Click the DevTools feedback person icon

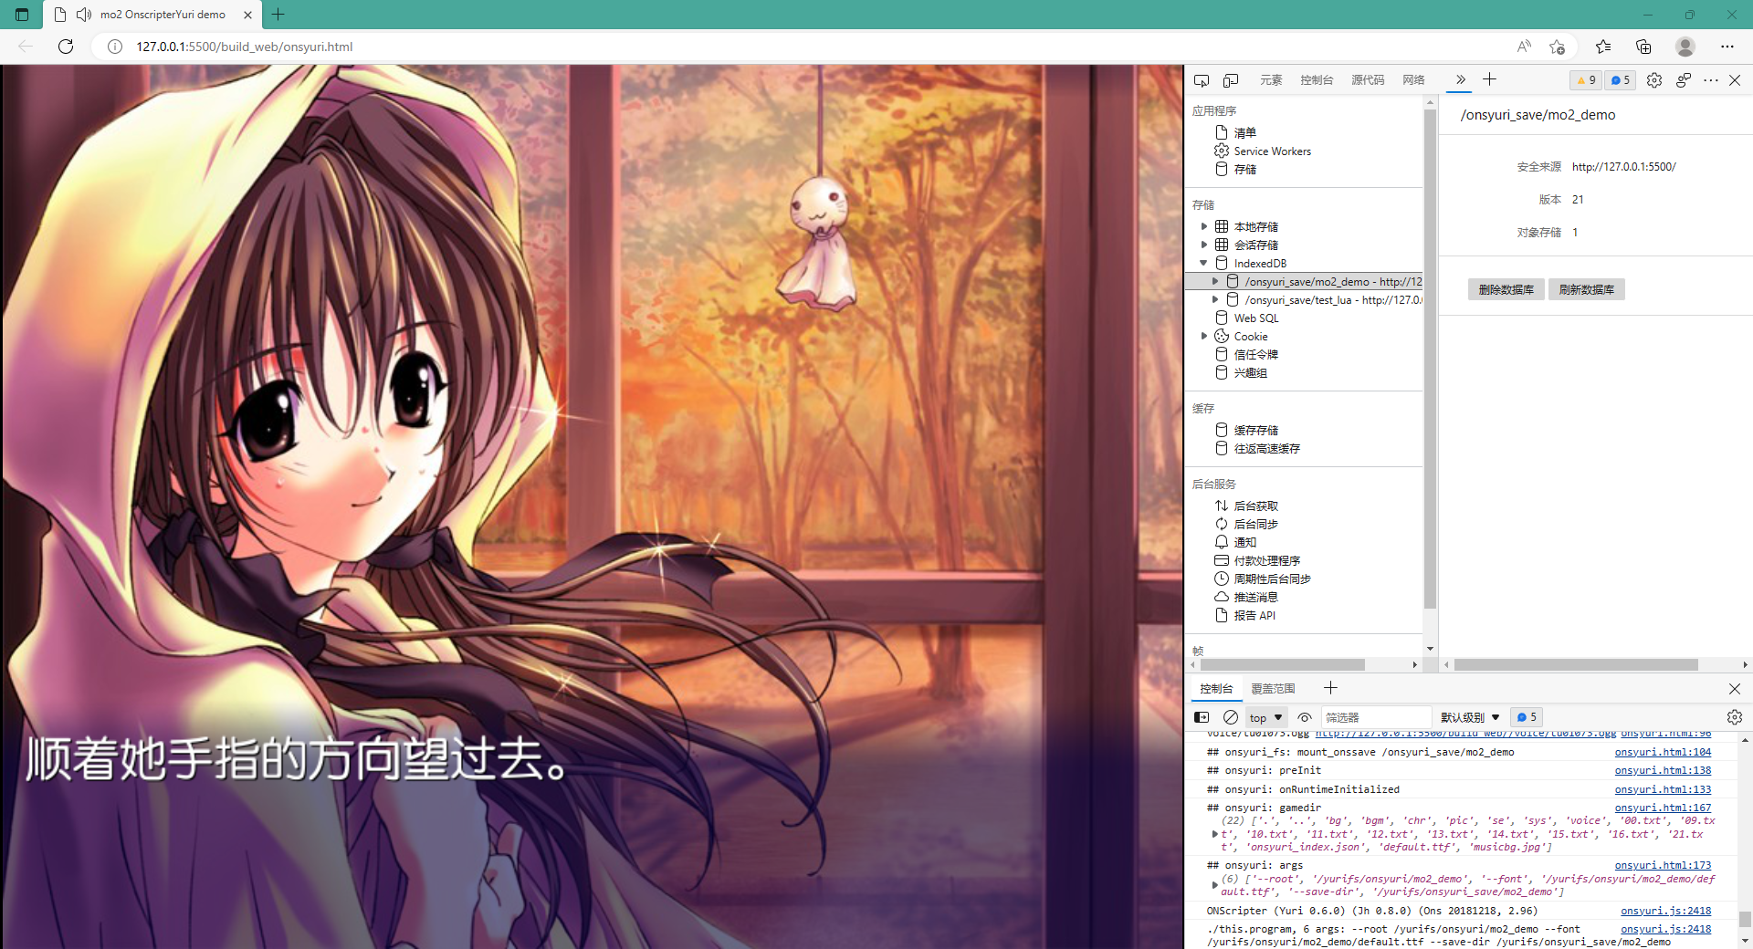(x=1683, y=80)
